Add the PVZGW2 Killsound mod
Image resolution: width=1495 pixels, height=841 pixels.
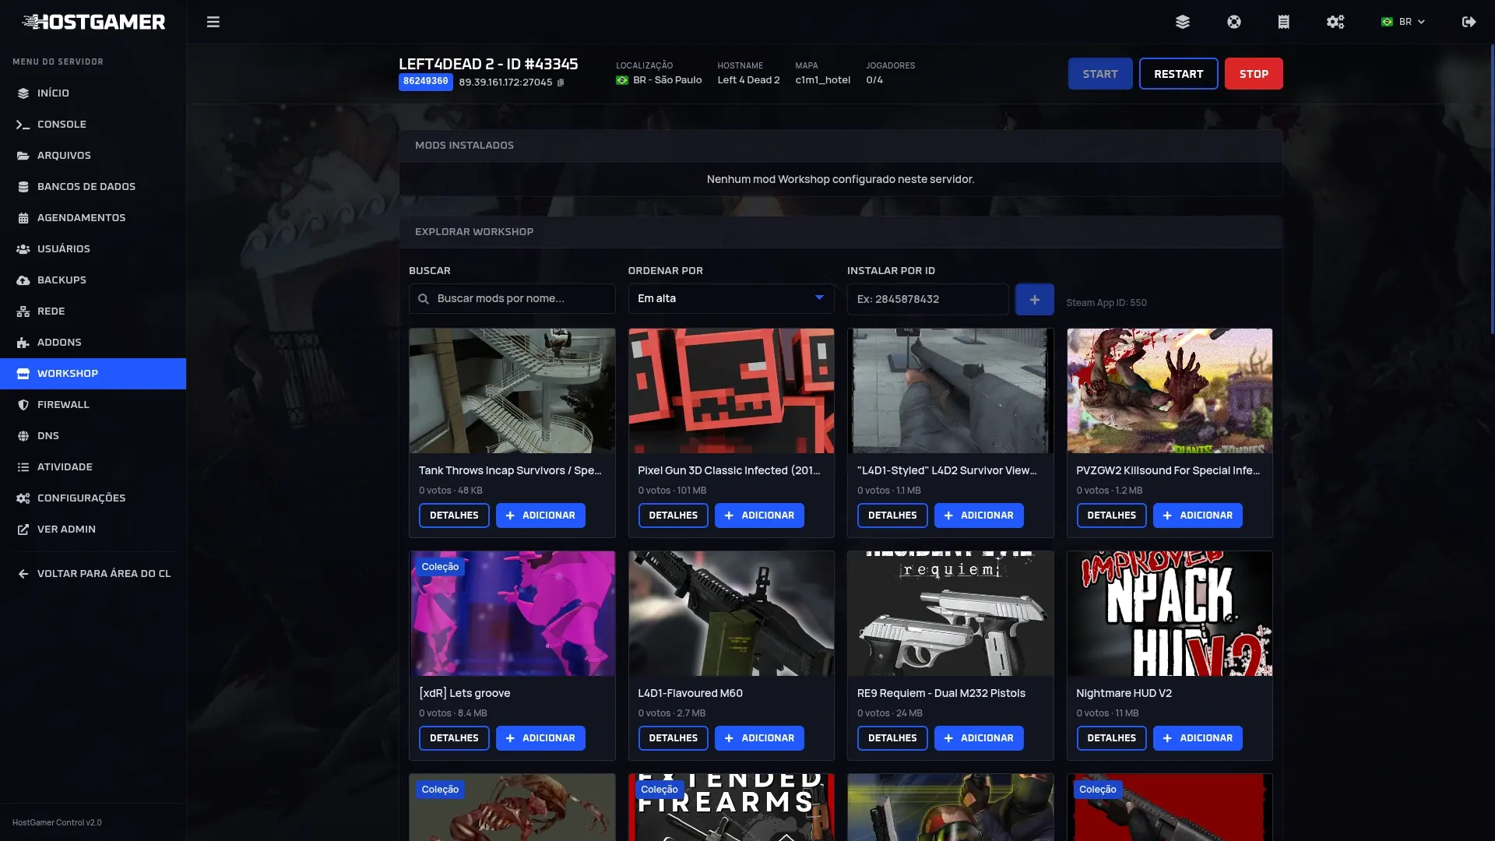1198,516
